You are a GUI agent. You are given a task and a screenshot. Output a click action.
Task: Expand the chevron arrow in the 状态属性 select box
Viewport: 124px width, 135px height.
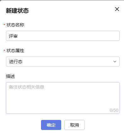click(115, 62)
